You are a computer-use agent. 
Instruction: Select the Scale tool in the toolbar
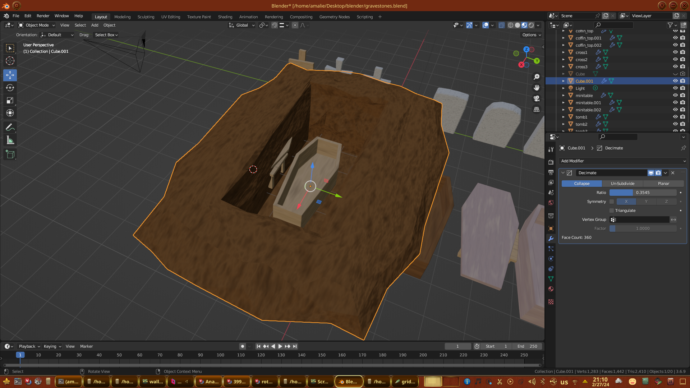click(10, 101)
